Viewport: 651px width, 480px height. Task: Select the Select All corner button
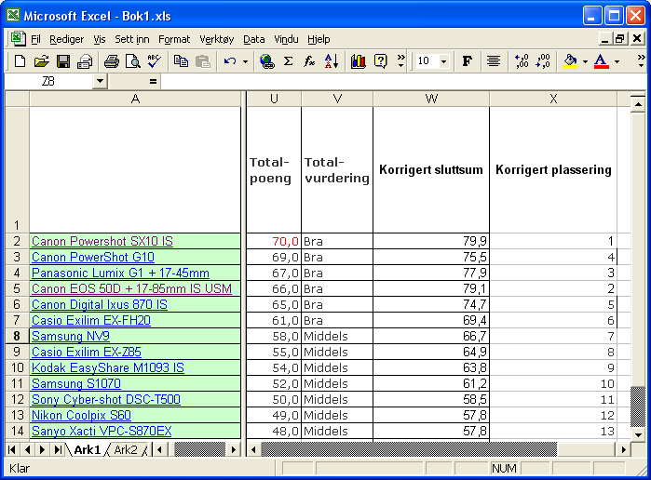tap(17, 99)
